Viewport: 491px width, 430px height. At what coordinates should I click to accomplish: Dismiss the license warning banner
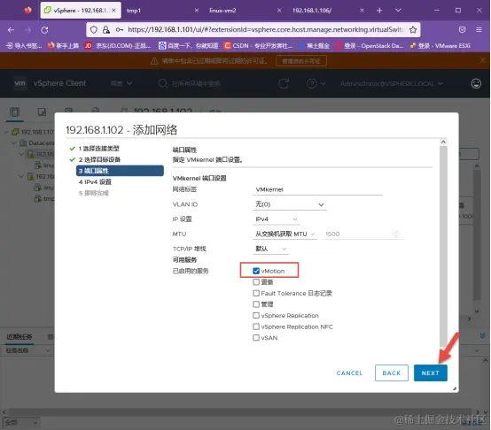click(482, 60)
